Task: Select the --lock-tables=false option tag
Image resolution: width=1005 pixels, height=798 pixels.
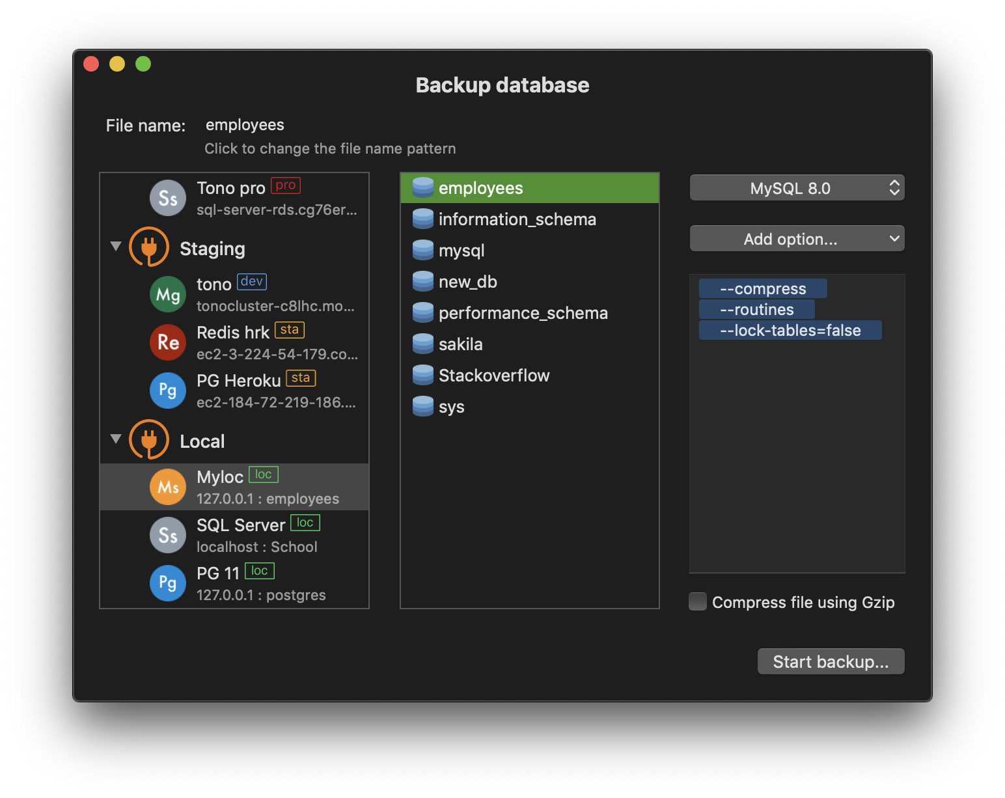Action: [x=790, y=330]
